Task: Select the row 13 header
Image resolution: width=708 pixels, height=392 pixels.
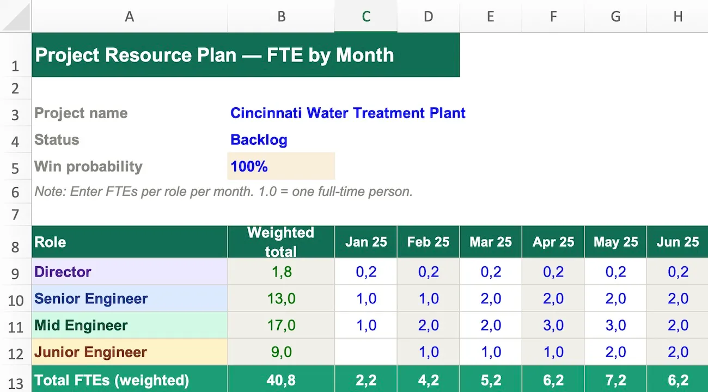Action: [x=16, y=382]
